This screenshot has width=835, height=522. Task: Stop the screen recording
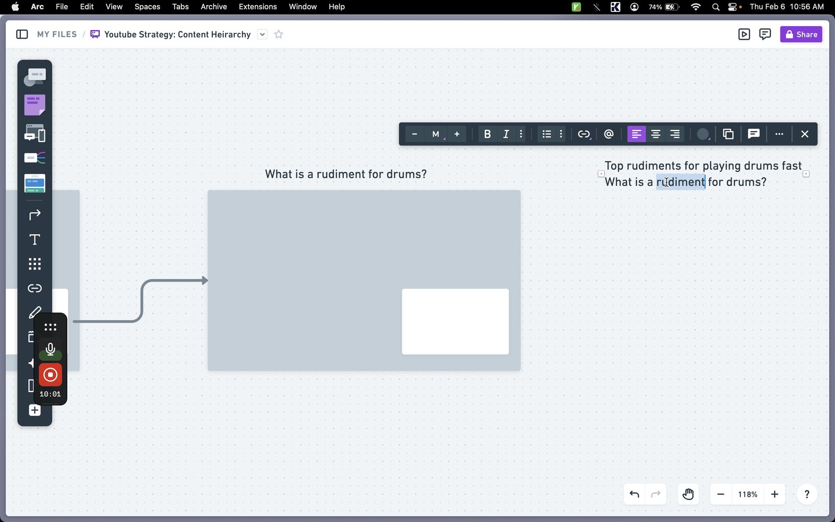point(50,375)
